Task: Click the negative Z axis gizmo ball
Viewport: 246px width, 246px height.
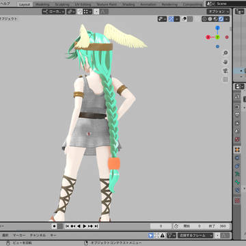Action: 217,46
